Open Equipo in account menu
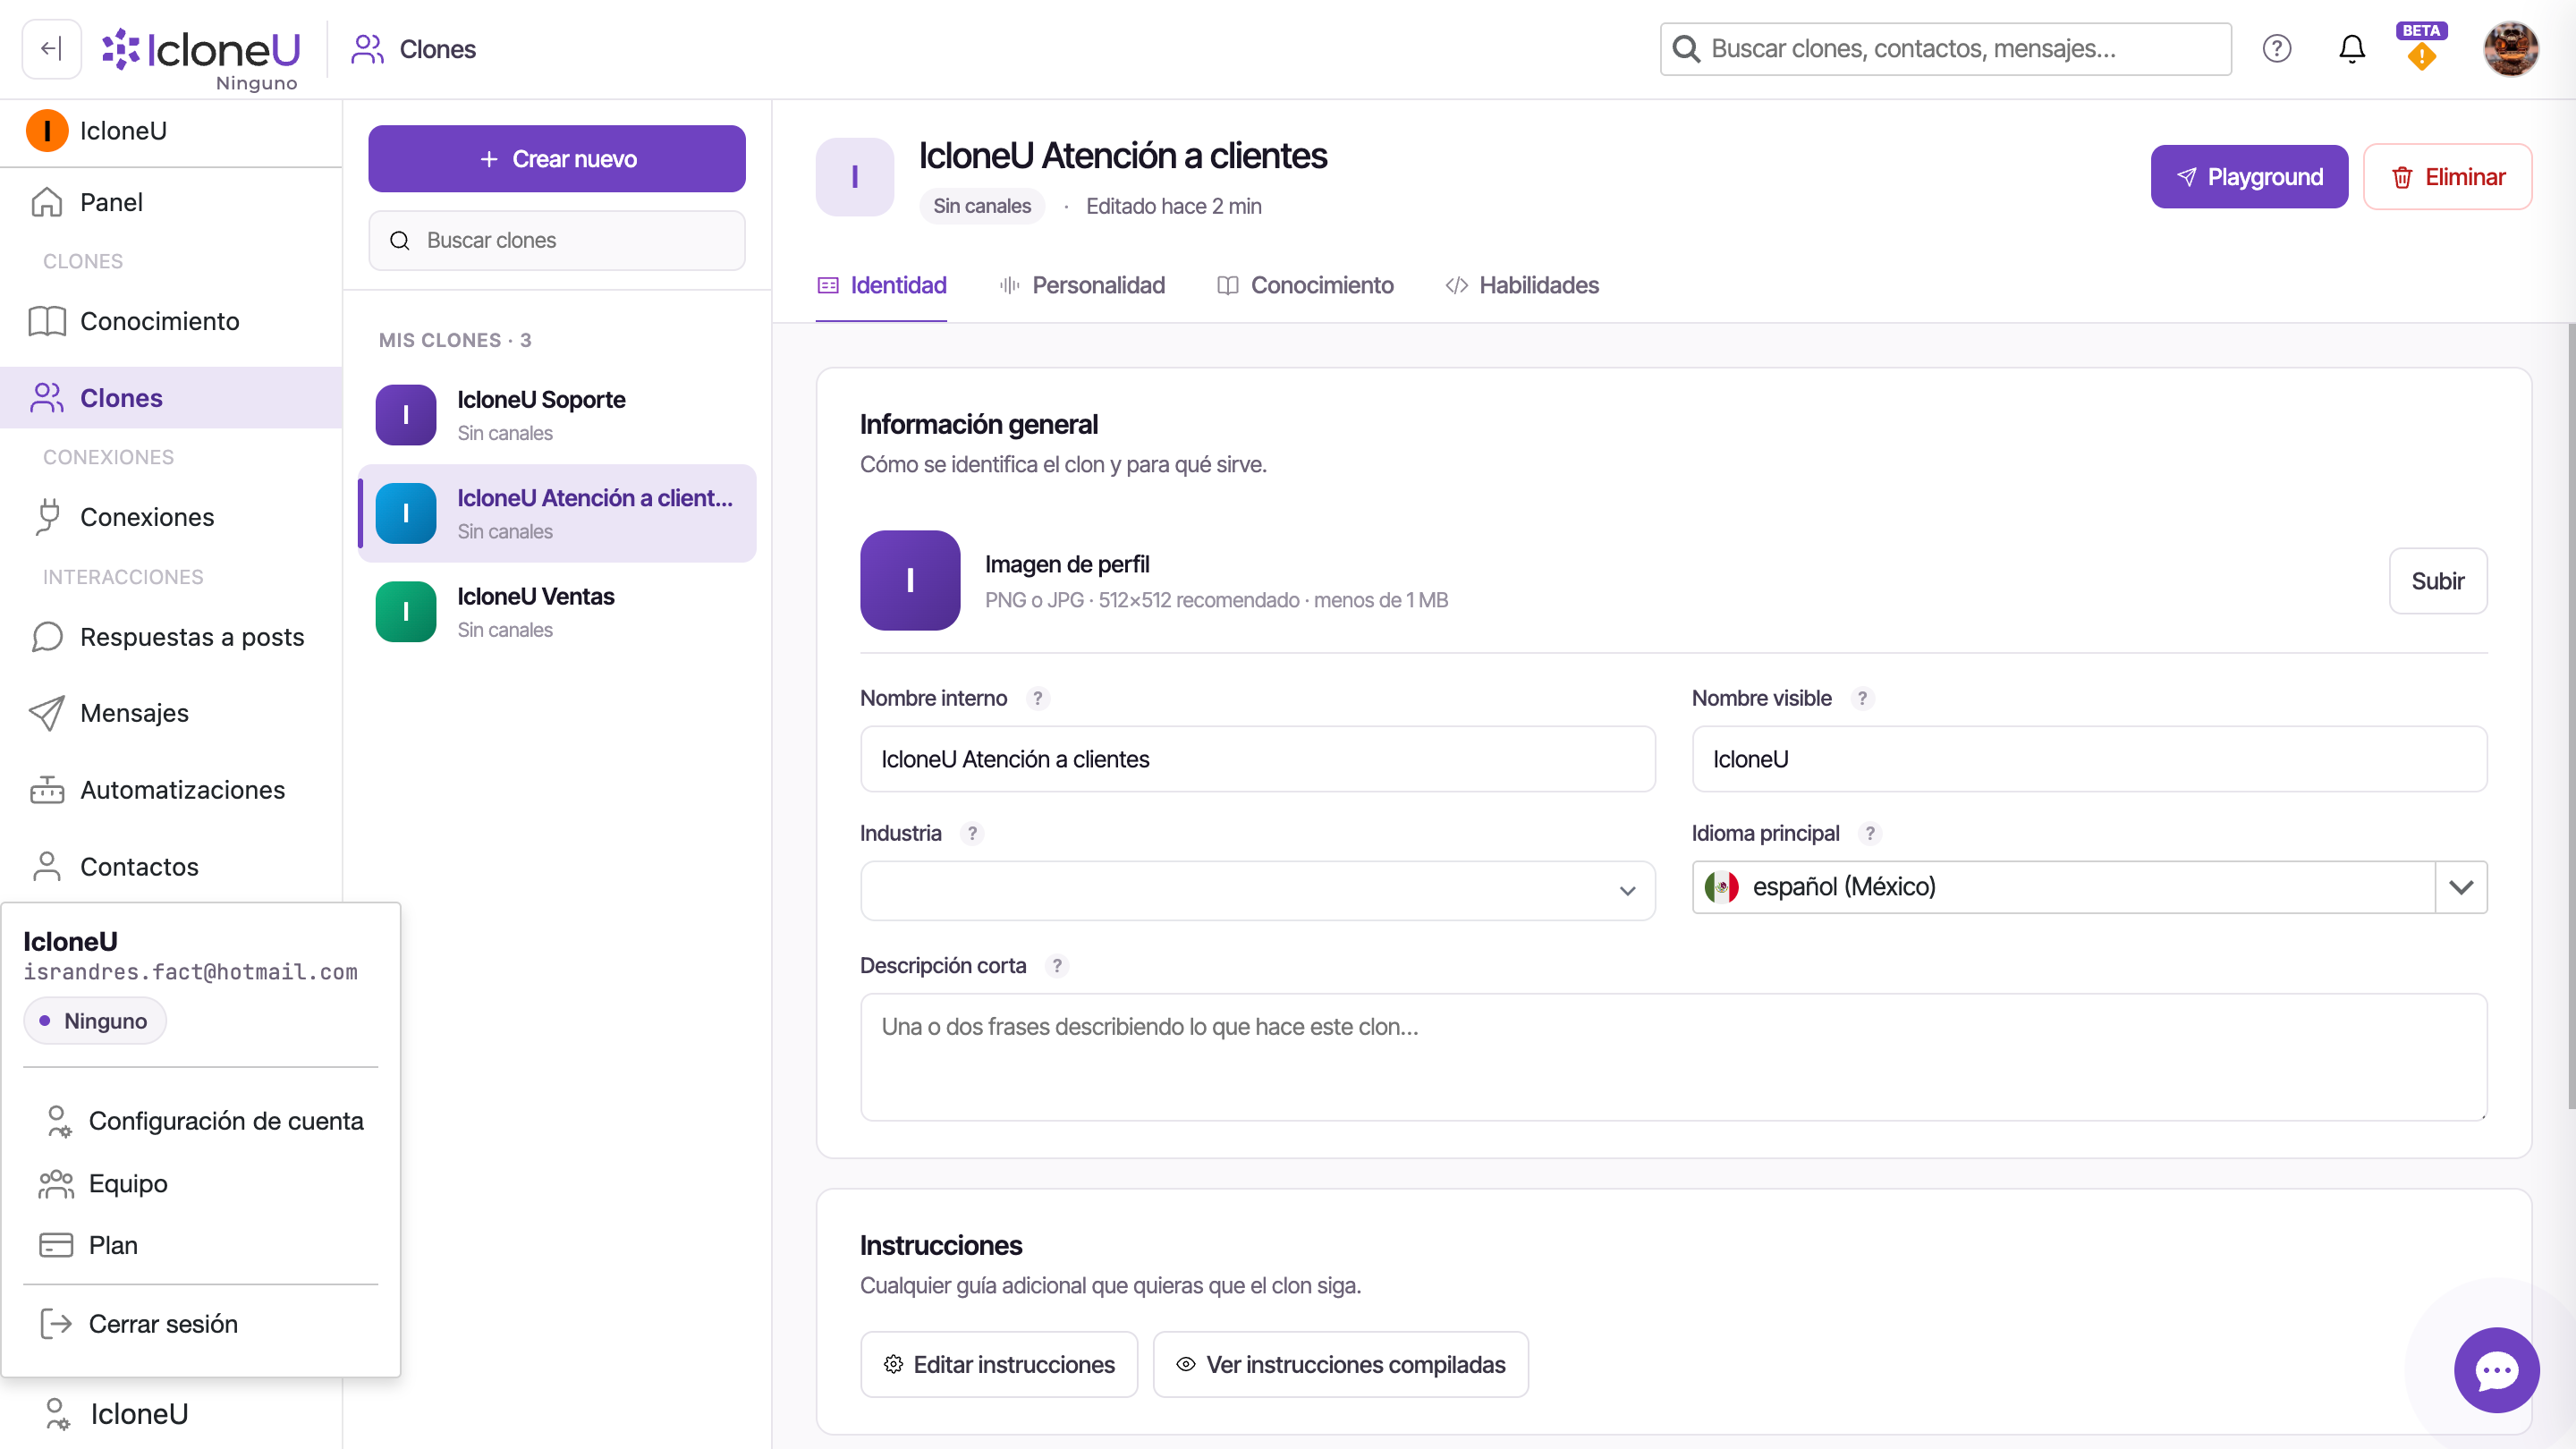Viewport: 2576px width, 1449px height. (x=200, y=1184)
